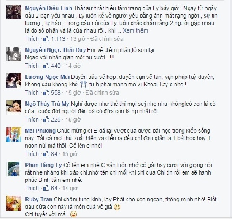Click the thumbs-up icon beside 64 likes
232x219 pixels.
[x=46, y=188]
